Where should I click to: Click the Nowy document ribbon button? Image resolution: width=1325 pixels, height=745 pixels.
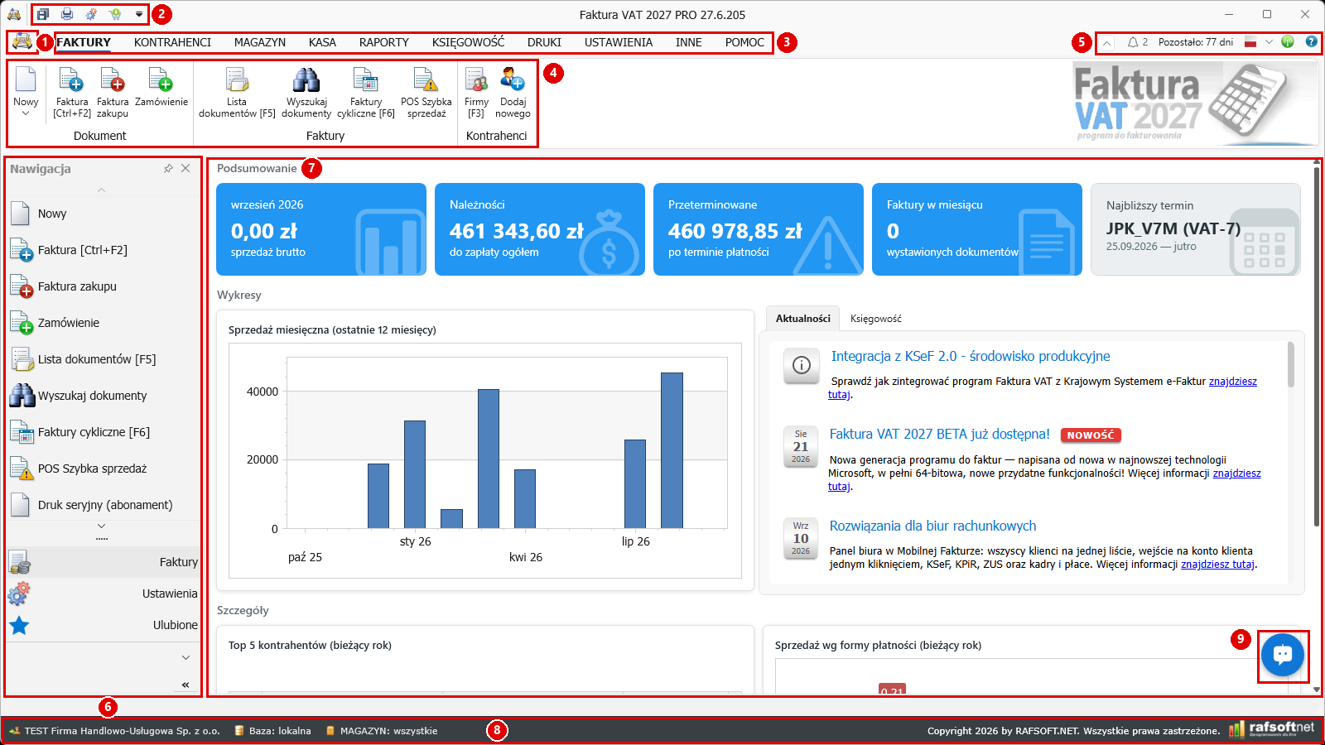26,91
